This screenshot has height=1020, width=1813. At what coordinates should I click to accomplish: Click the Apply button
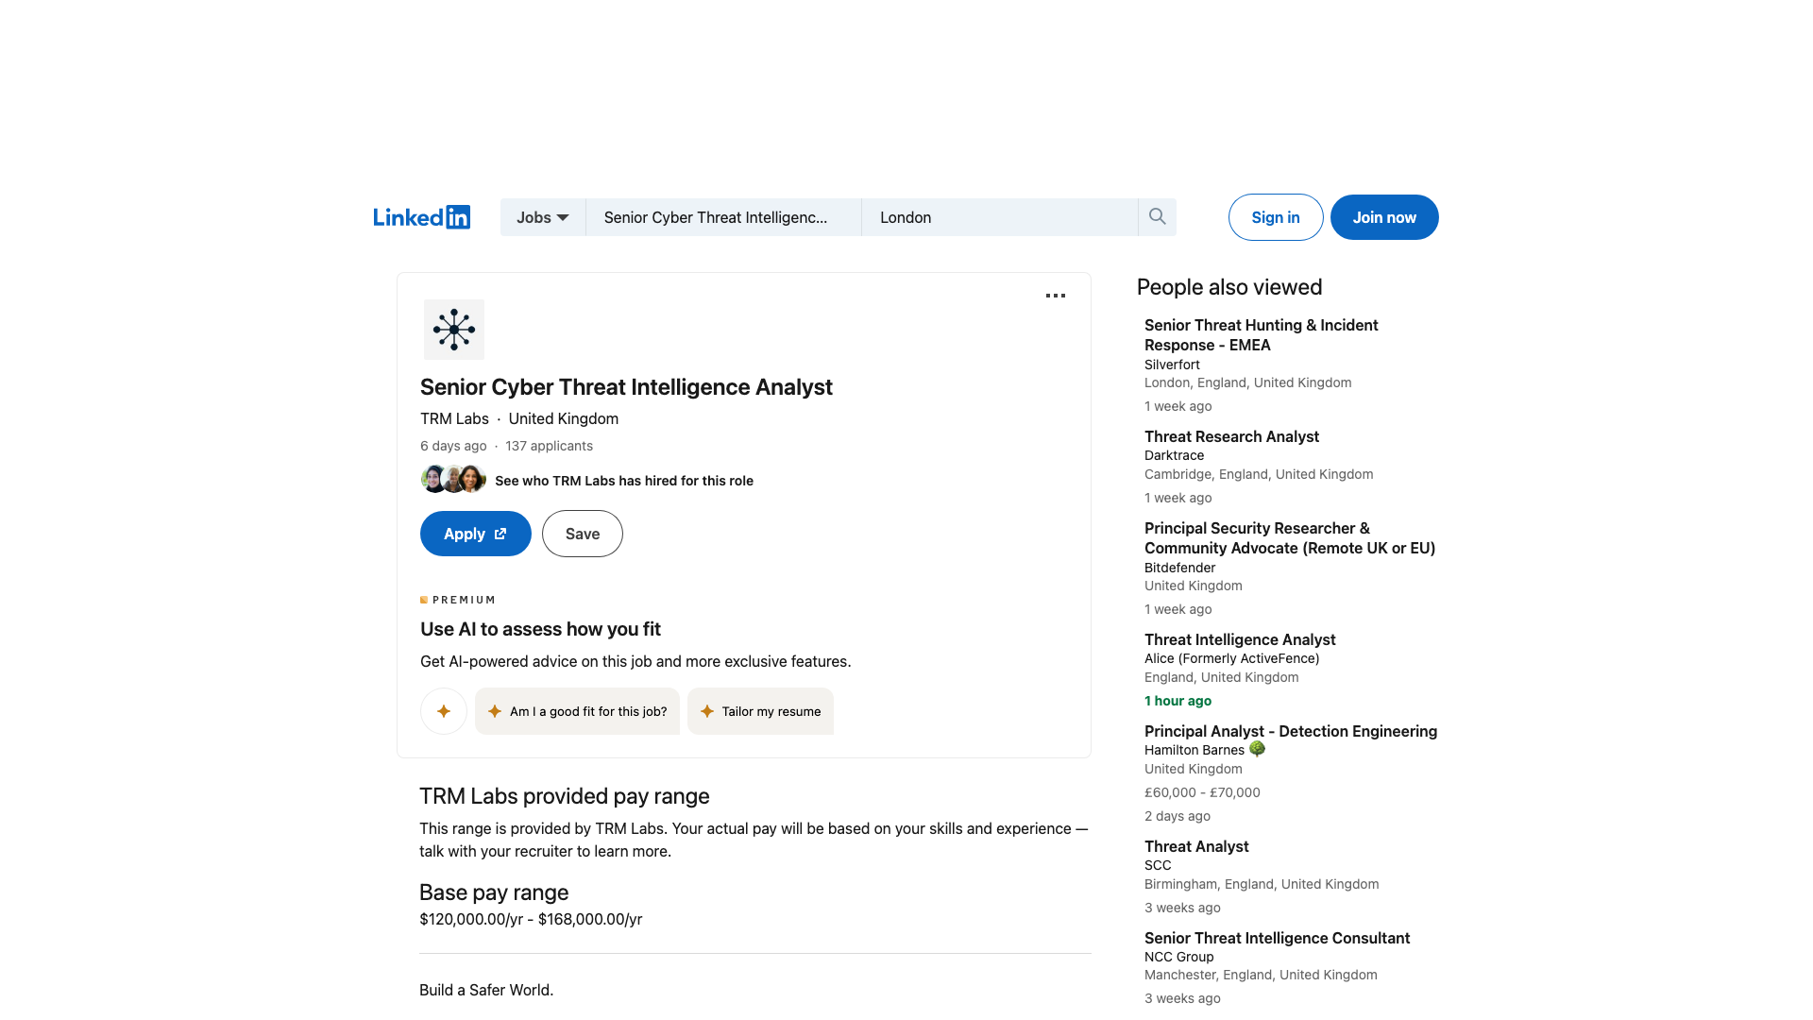[476, 534]
